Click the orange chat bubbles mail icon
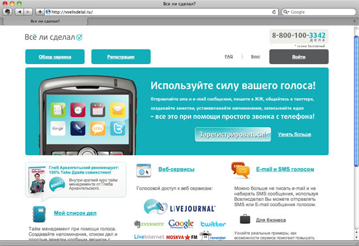This screenshot has width=359, height=246. [x=240, y=170]
